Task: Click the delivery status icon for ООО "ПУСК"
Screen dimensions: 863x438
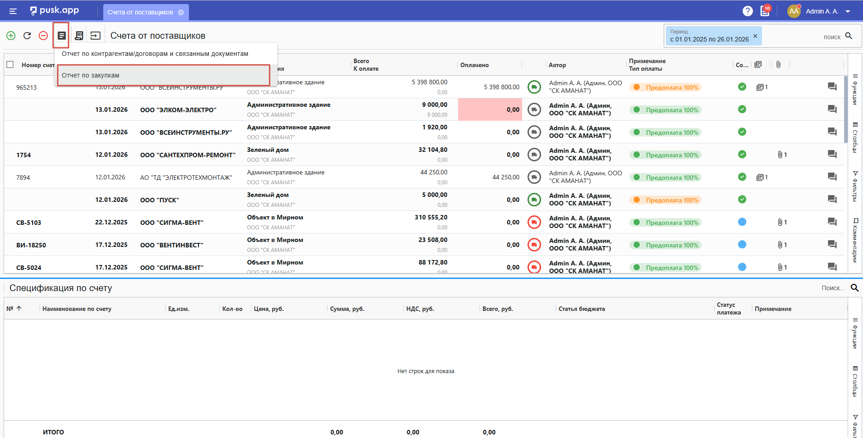Action: 534,200
